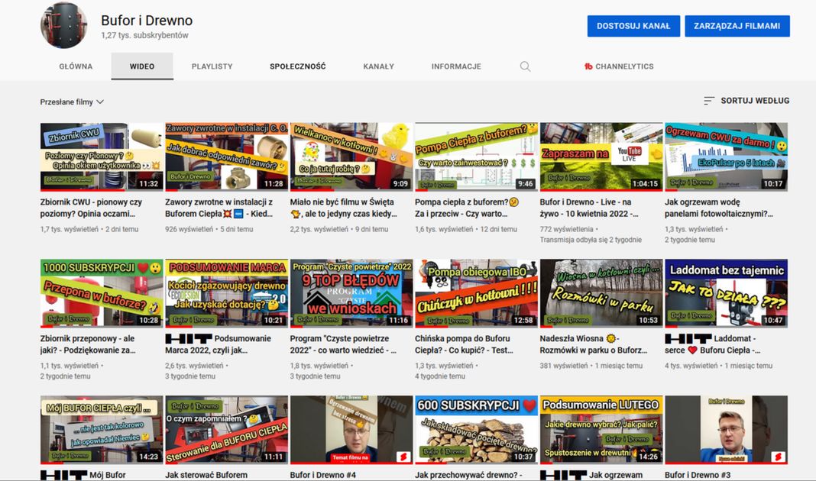Go to the Społeczność tab
Screen dimensions: 816x481
tap(297, 66)
